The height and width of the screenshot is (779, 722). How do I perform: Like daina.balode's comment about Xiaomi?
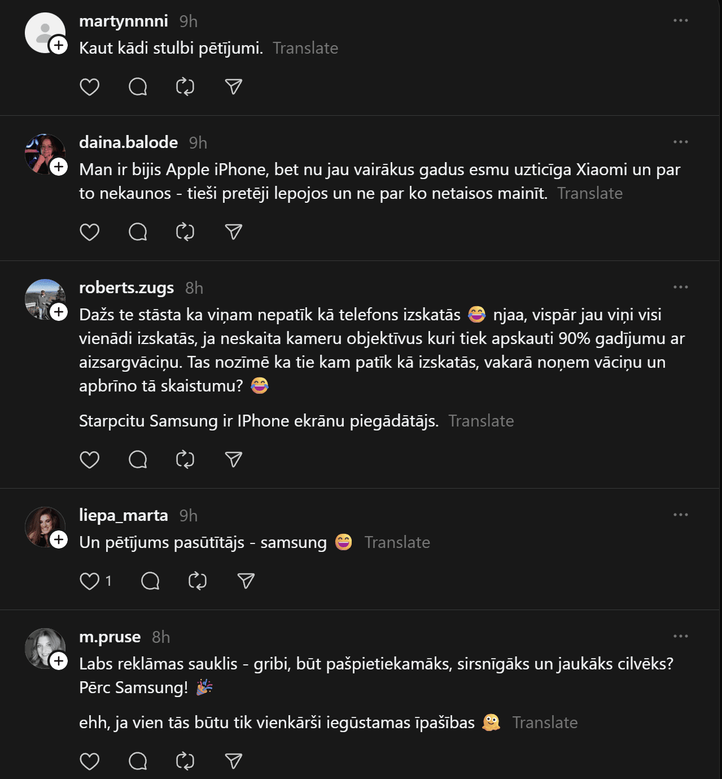click(90, 232)
